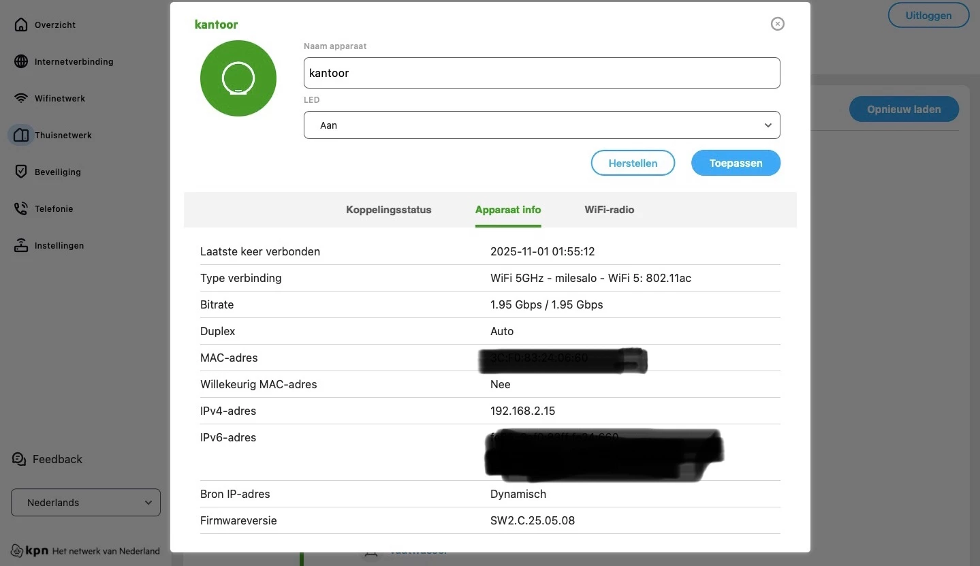This screenshot has width=980, height=566.
Task: Go to the Wifinetwerk section
Action: [60, 98]
